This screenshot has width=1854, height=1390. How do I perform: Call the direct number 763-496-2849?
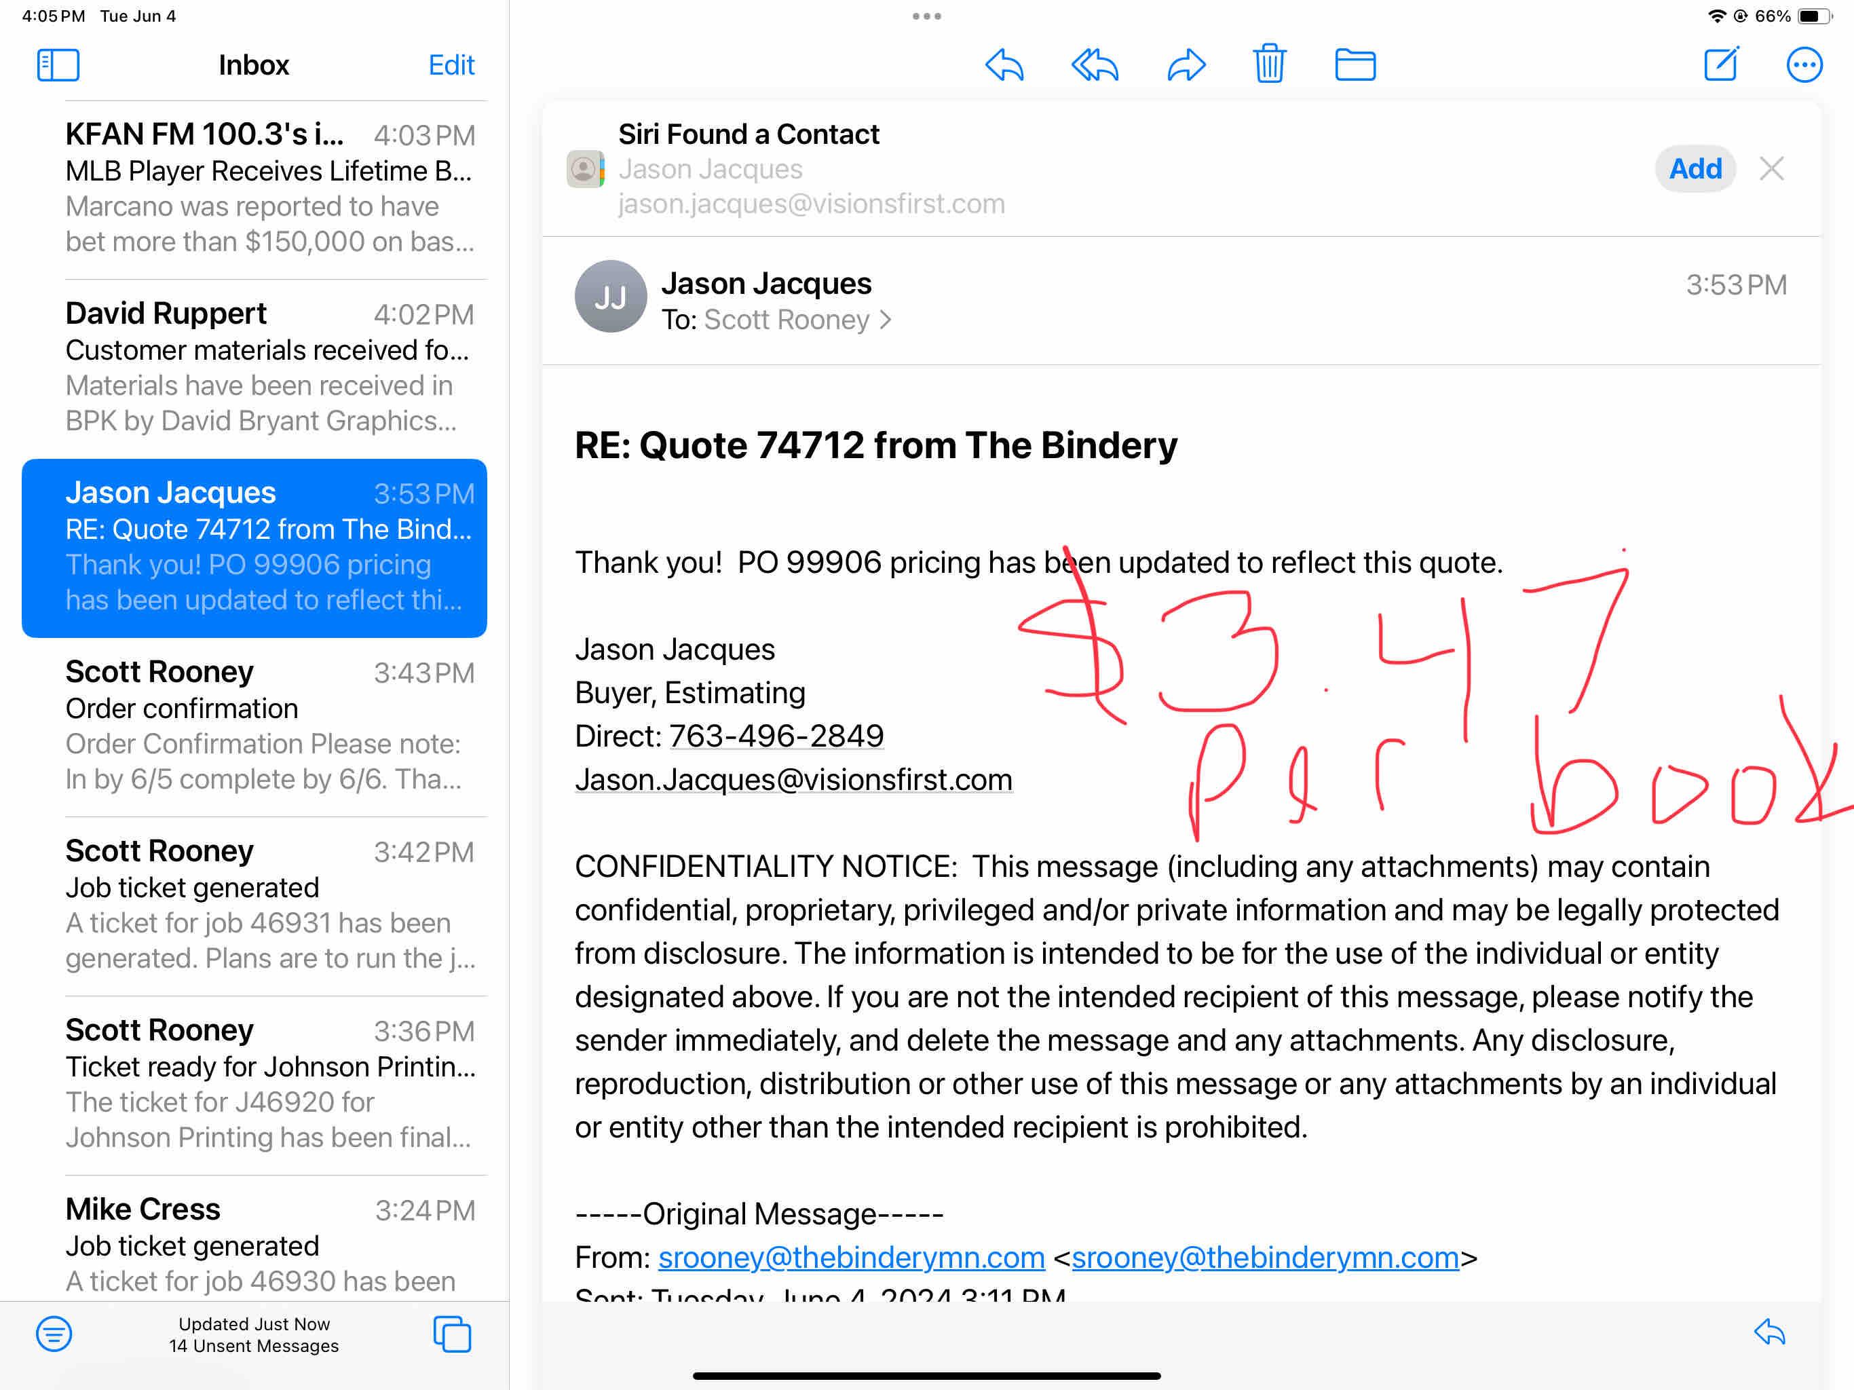pyautogui.click(x=776, y=735)
